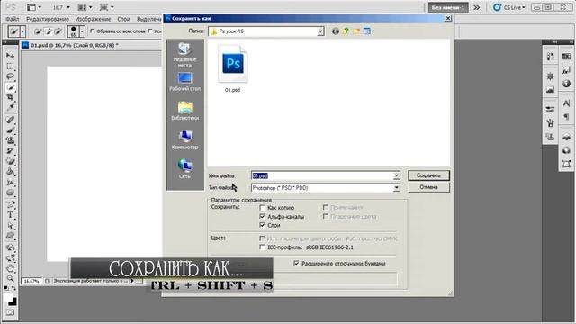Show more workspaces with >> button
The width and height of the screenshot is (576, 324).
(x=477, y=7)
